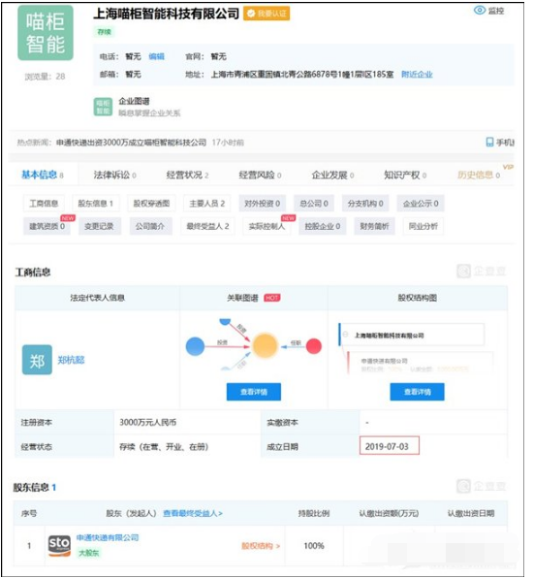Click the 我要认证 badge

[x=266, y=14]
